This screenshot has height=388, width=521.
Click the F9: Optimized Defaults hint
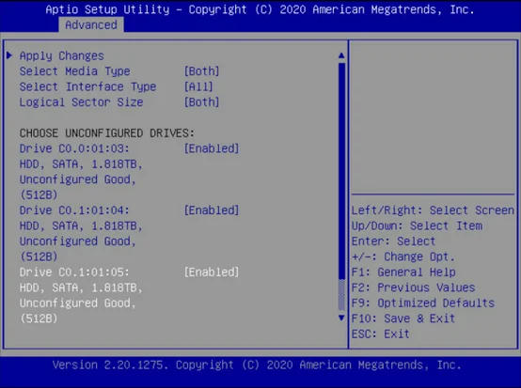pyautogui.click(x=423, y=303)
